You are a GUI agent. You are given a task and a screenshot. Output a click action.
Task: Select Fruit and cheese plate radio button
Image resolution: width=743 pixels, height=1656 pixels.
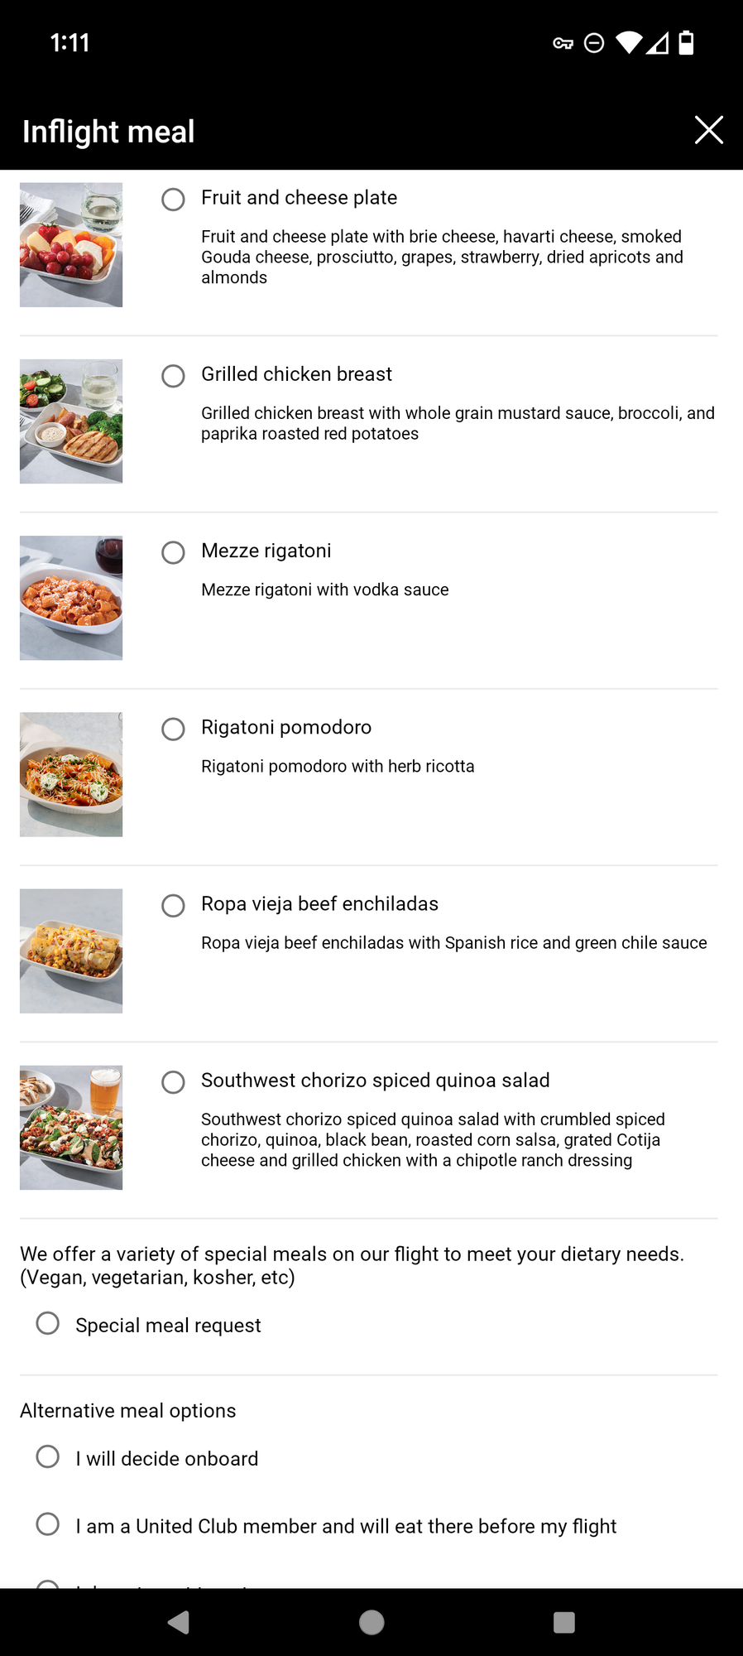[173, 200]
